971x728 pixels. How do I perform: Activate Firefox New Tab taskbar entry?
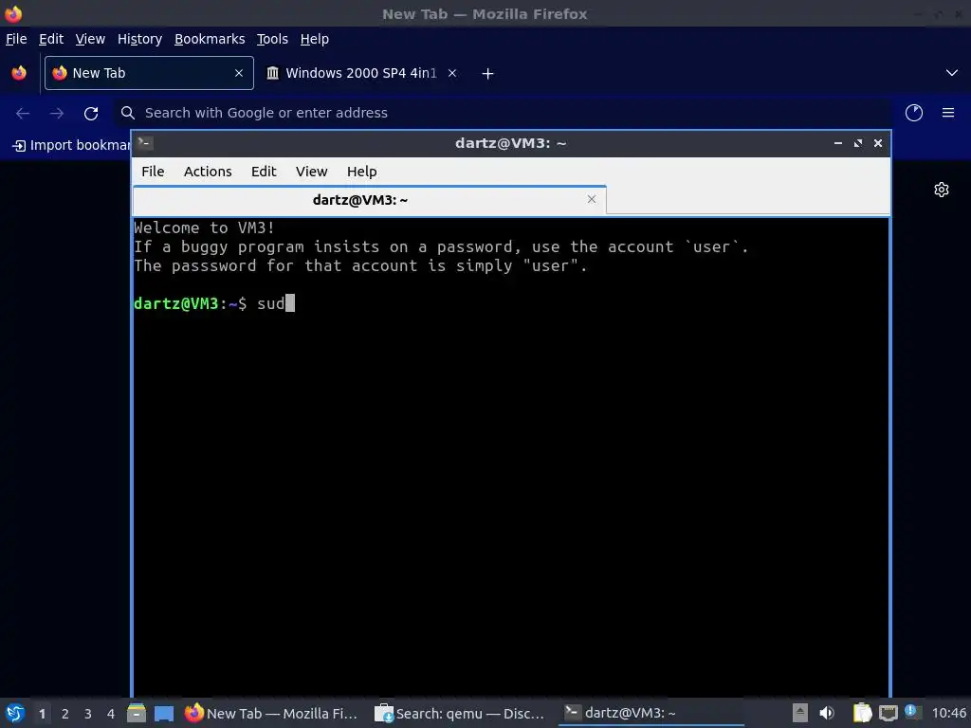pos(272,713)
